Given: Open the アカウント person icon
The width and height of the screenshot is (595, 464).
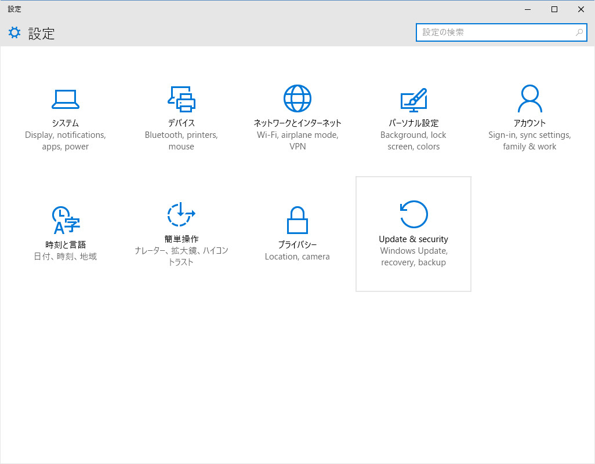Looking at the screenshot, I should (x=529, y=98).
